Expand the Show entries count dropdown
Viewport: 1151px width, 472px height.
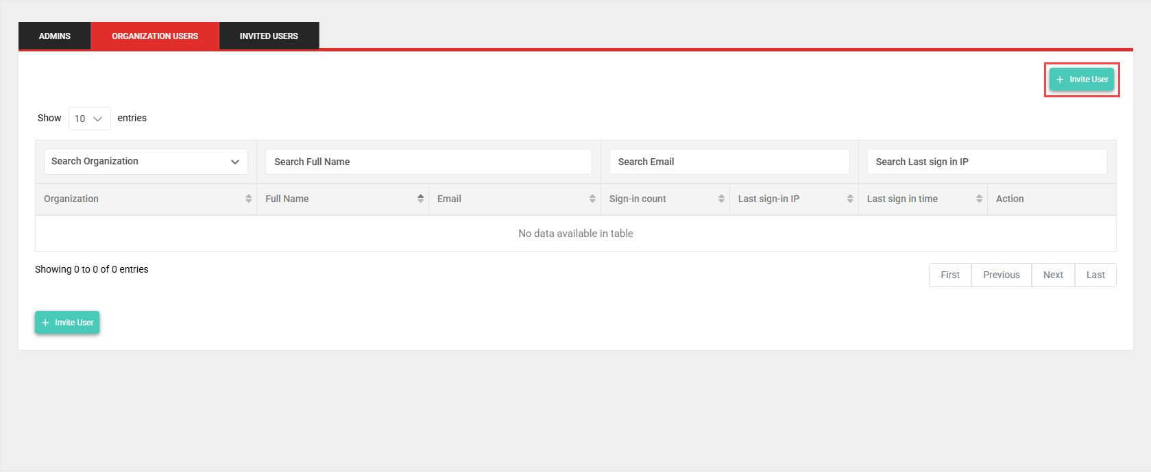89,119
